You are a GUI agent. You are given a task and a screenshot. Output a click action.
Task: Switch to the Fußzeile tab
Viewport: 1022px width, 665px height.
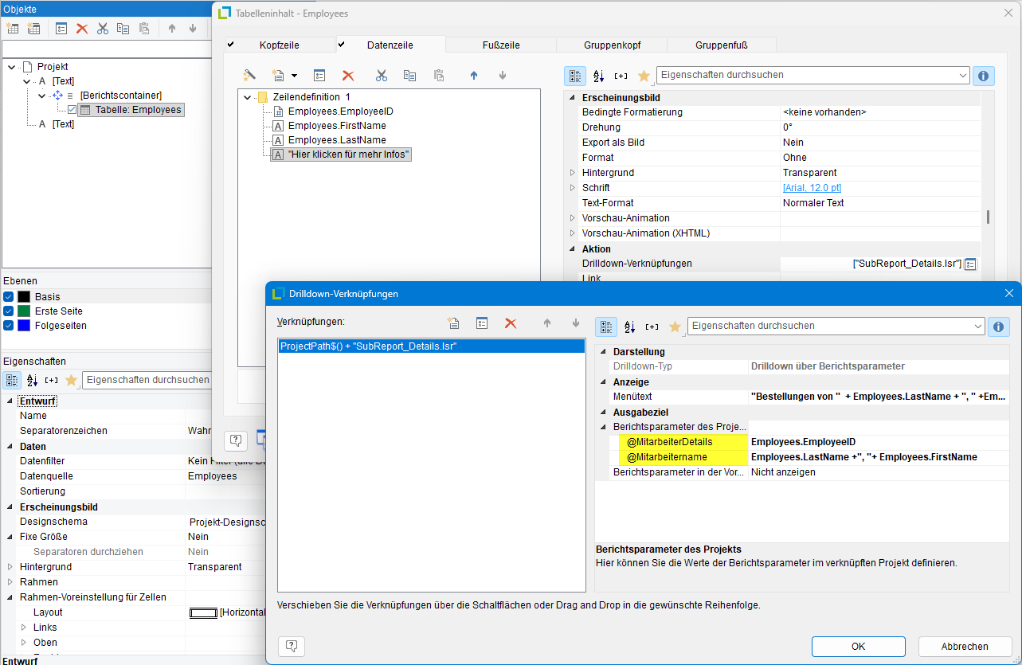[x=501, y=45]
